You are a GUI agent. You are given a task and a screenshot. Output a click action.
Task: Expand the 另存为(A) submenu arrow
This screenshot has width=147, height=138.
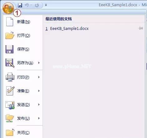(x=39, y=63)
